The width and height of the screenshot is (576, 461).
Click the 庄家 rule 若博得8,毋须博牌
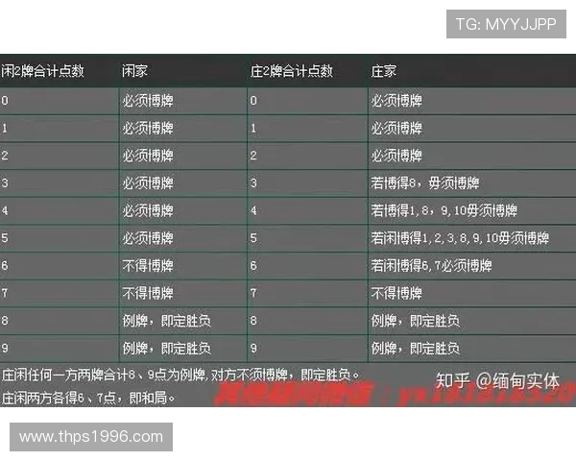(x=425, y=183)
